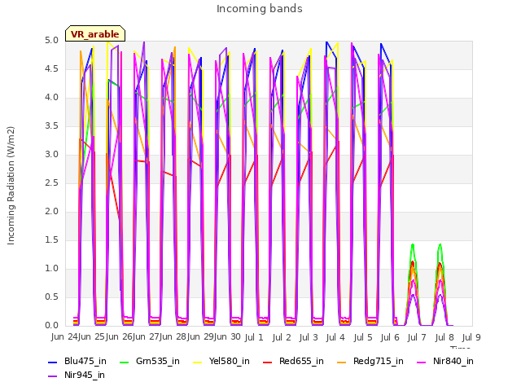Image resolution: width=521 pixels, height=391 pixels.
Task: Click the Blu475_in legend label
Action: coord(85,361)
